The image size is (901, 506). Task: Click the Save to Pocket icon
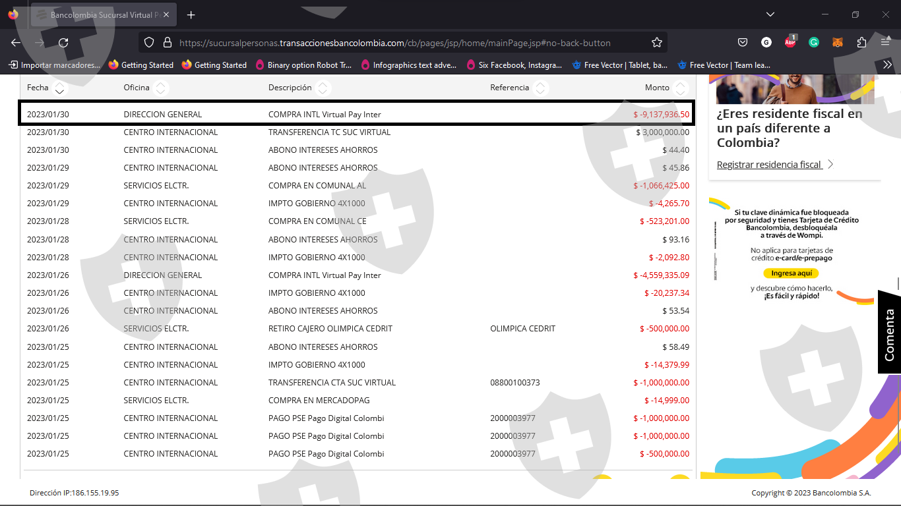pos(743,43)
